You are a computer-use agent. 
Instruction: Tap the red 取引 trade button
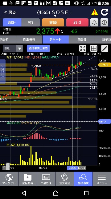coord(77,22)
